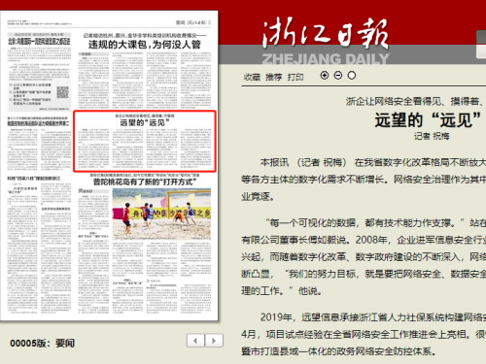The height and width of the screenshot is (364, 486).
Task: Click the QR code on newspaper page
Action: click(x=63, y=92)
